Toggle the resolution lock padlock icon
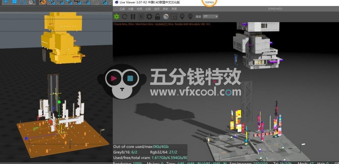This screenshot has height=164, width=339. tap(157, 17)
